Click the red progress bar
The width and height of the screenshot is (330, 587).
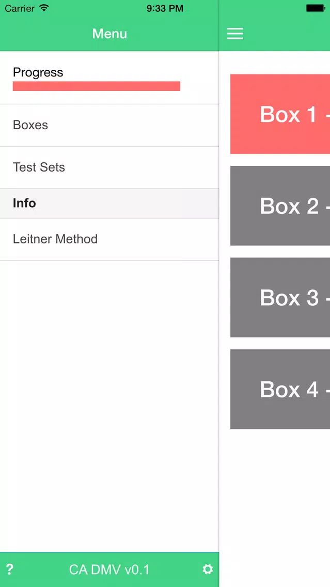point(97,86)
